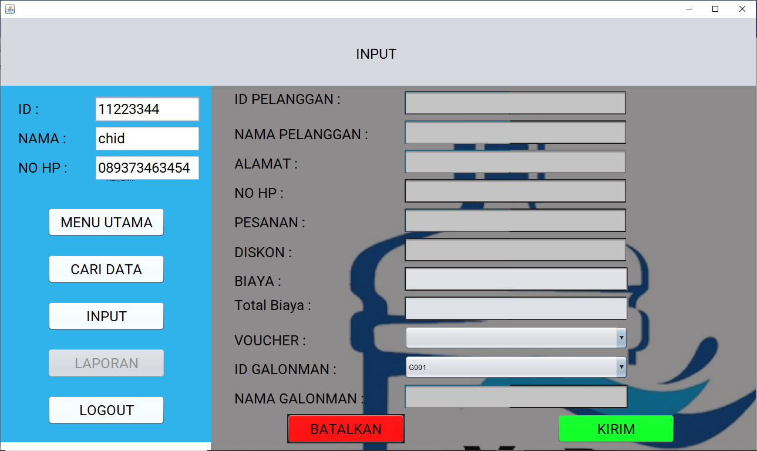Click the ID PELANGGAN text field
The height and width of the screenshot is (451, 757).
(x=515, y=103)
